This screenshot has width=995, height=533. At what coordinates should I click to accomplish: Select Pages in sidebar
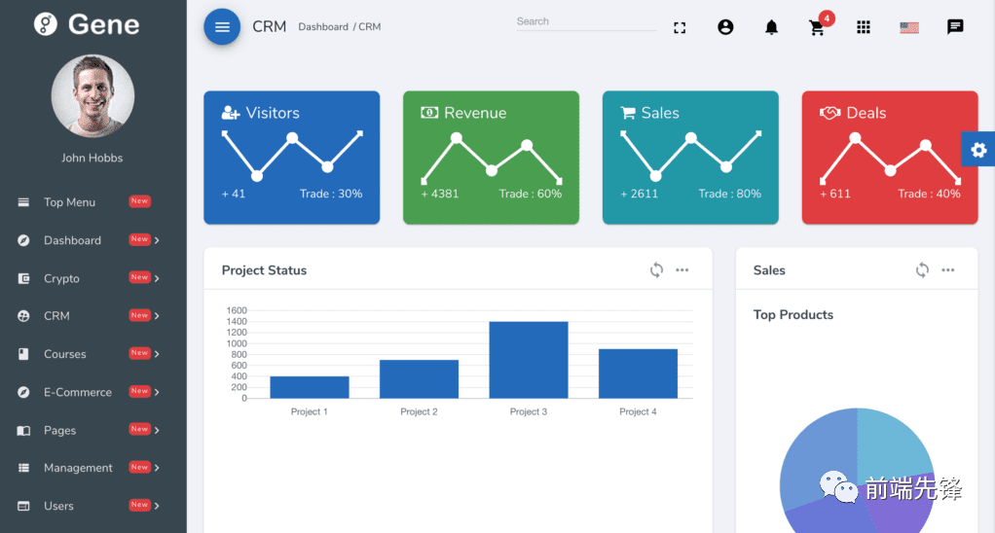pos(59,430)
